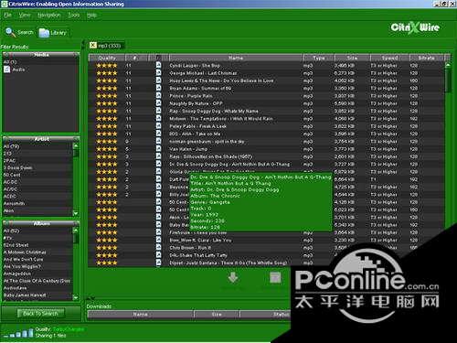Open the View menu
The width and height of the screenshot is (457, 343).
click(25, 15)
